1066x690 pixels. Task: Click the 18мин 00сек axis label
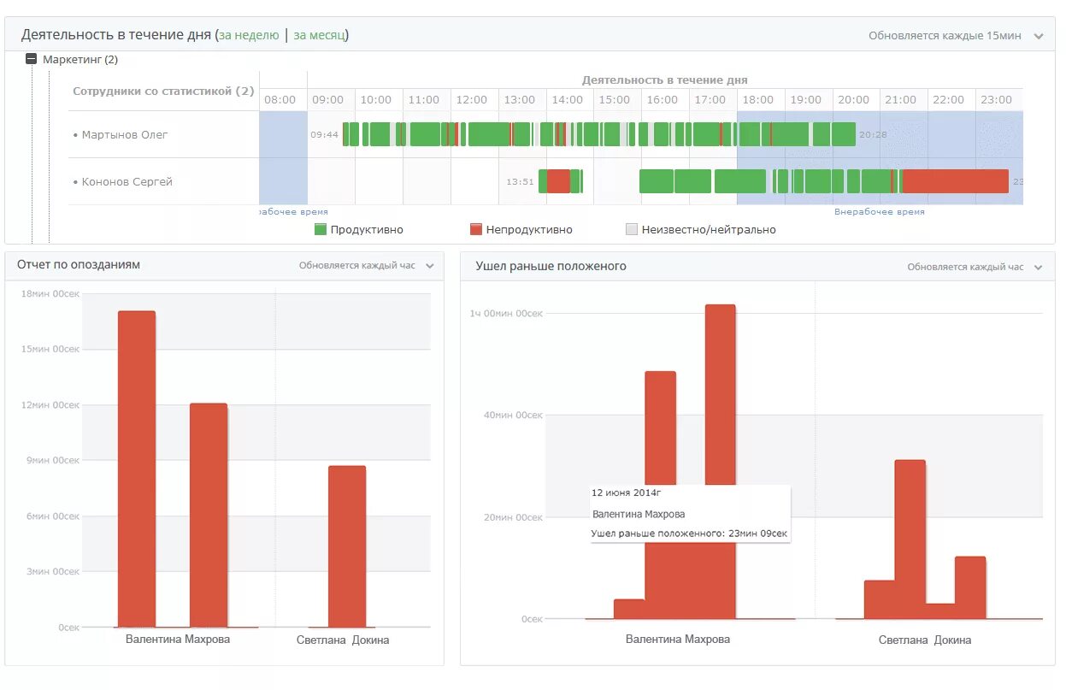[x=50, y=293]
